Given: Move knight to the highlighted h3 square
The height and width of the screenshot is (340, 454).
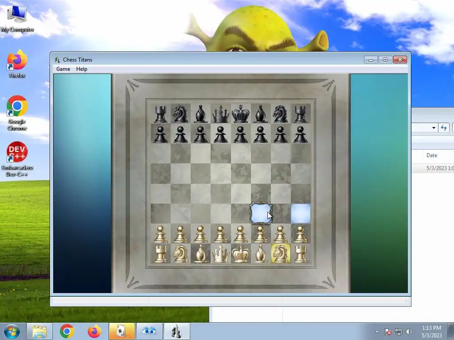Looking at the screenshot, I should 301,214.
